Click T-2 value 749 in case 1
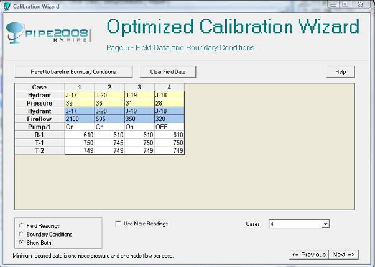Screen dimensions: 375x267 coord(80,150)
